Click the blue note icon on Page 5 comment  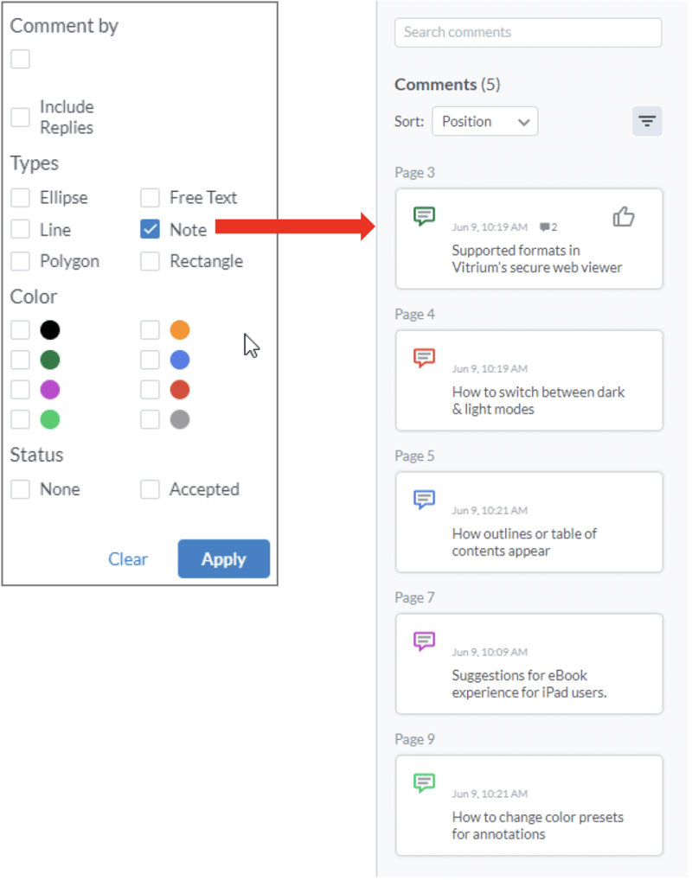coord(424,499)
